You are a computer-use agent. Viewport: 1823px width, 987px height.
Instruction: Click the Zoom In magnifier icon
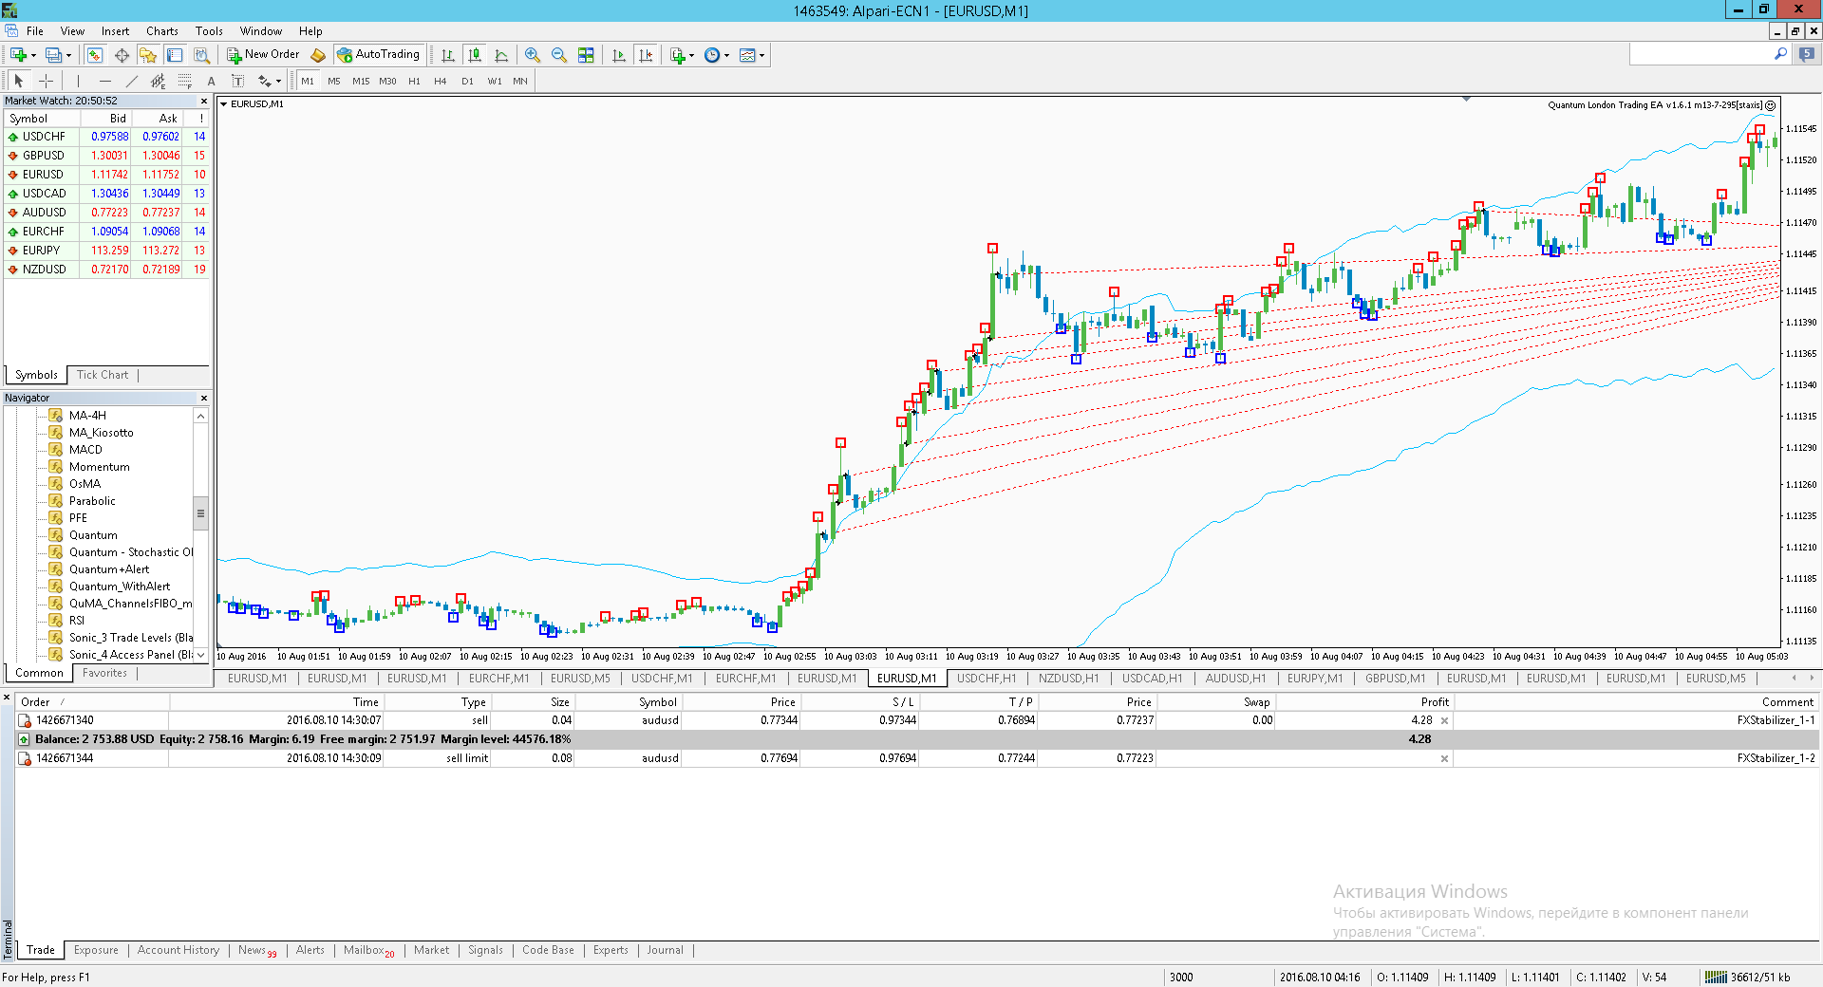533,55
